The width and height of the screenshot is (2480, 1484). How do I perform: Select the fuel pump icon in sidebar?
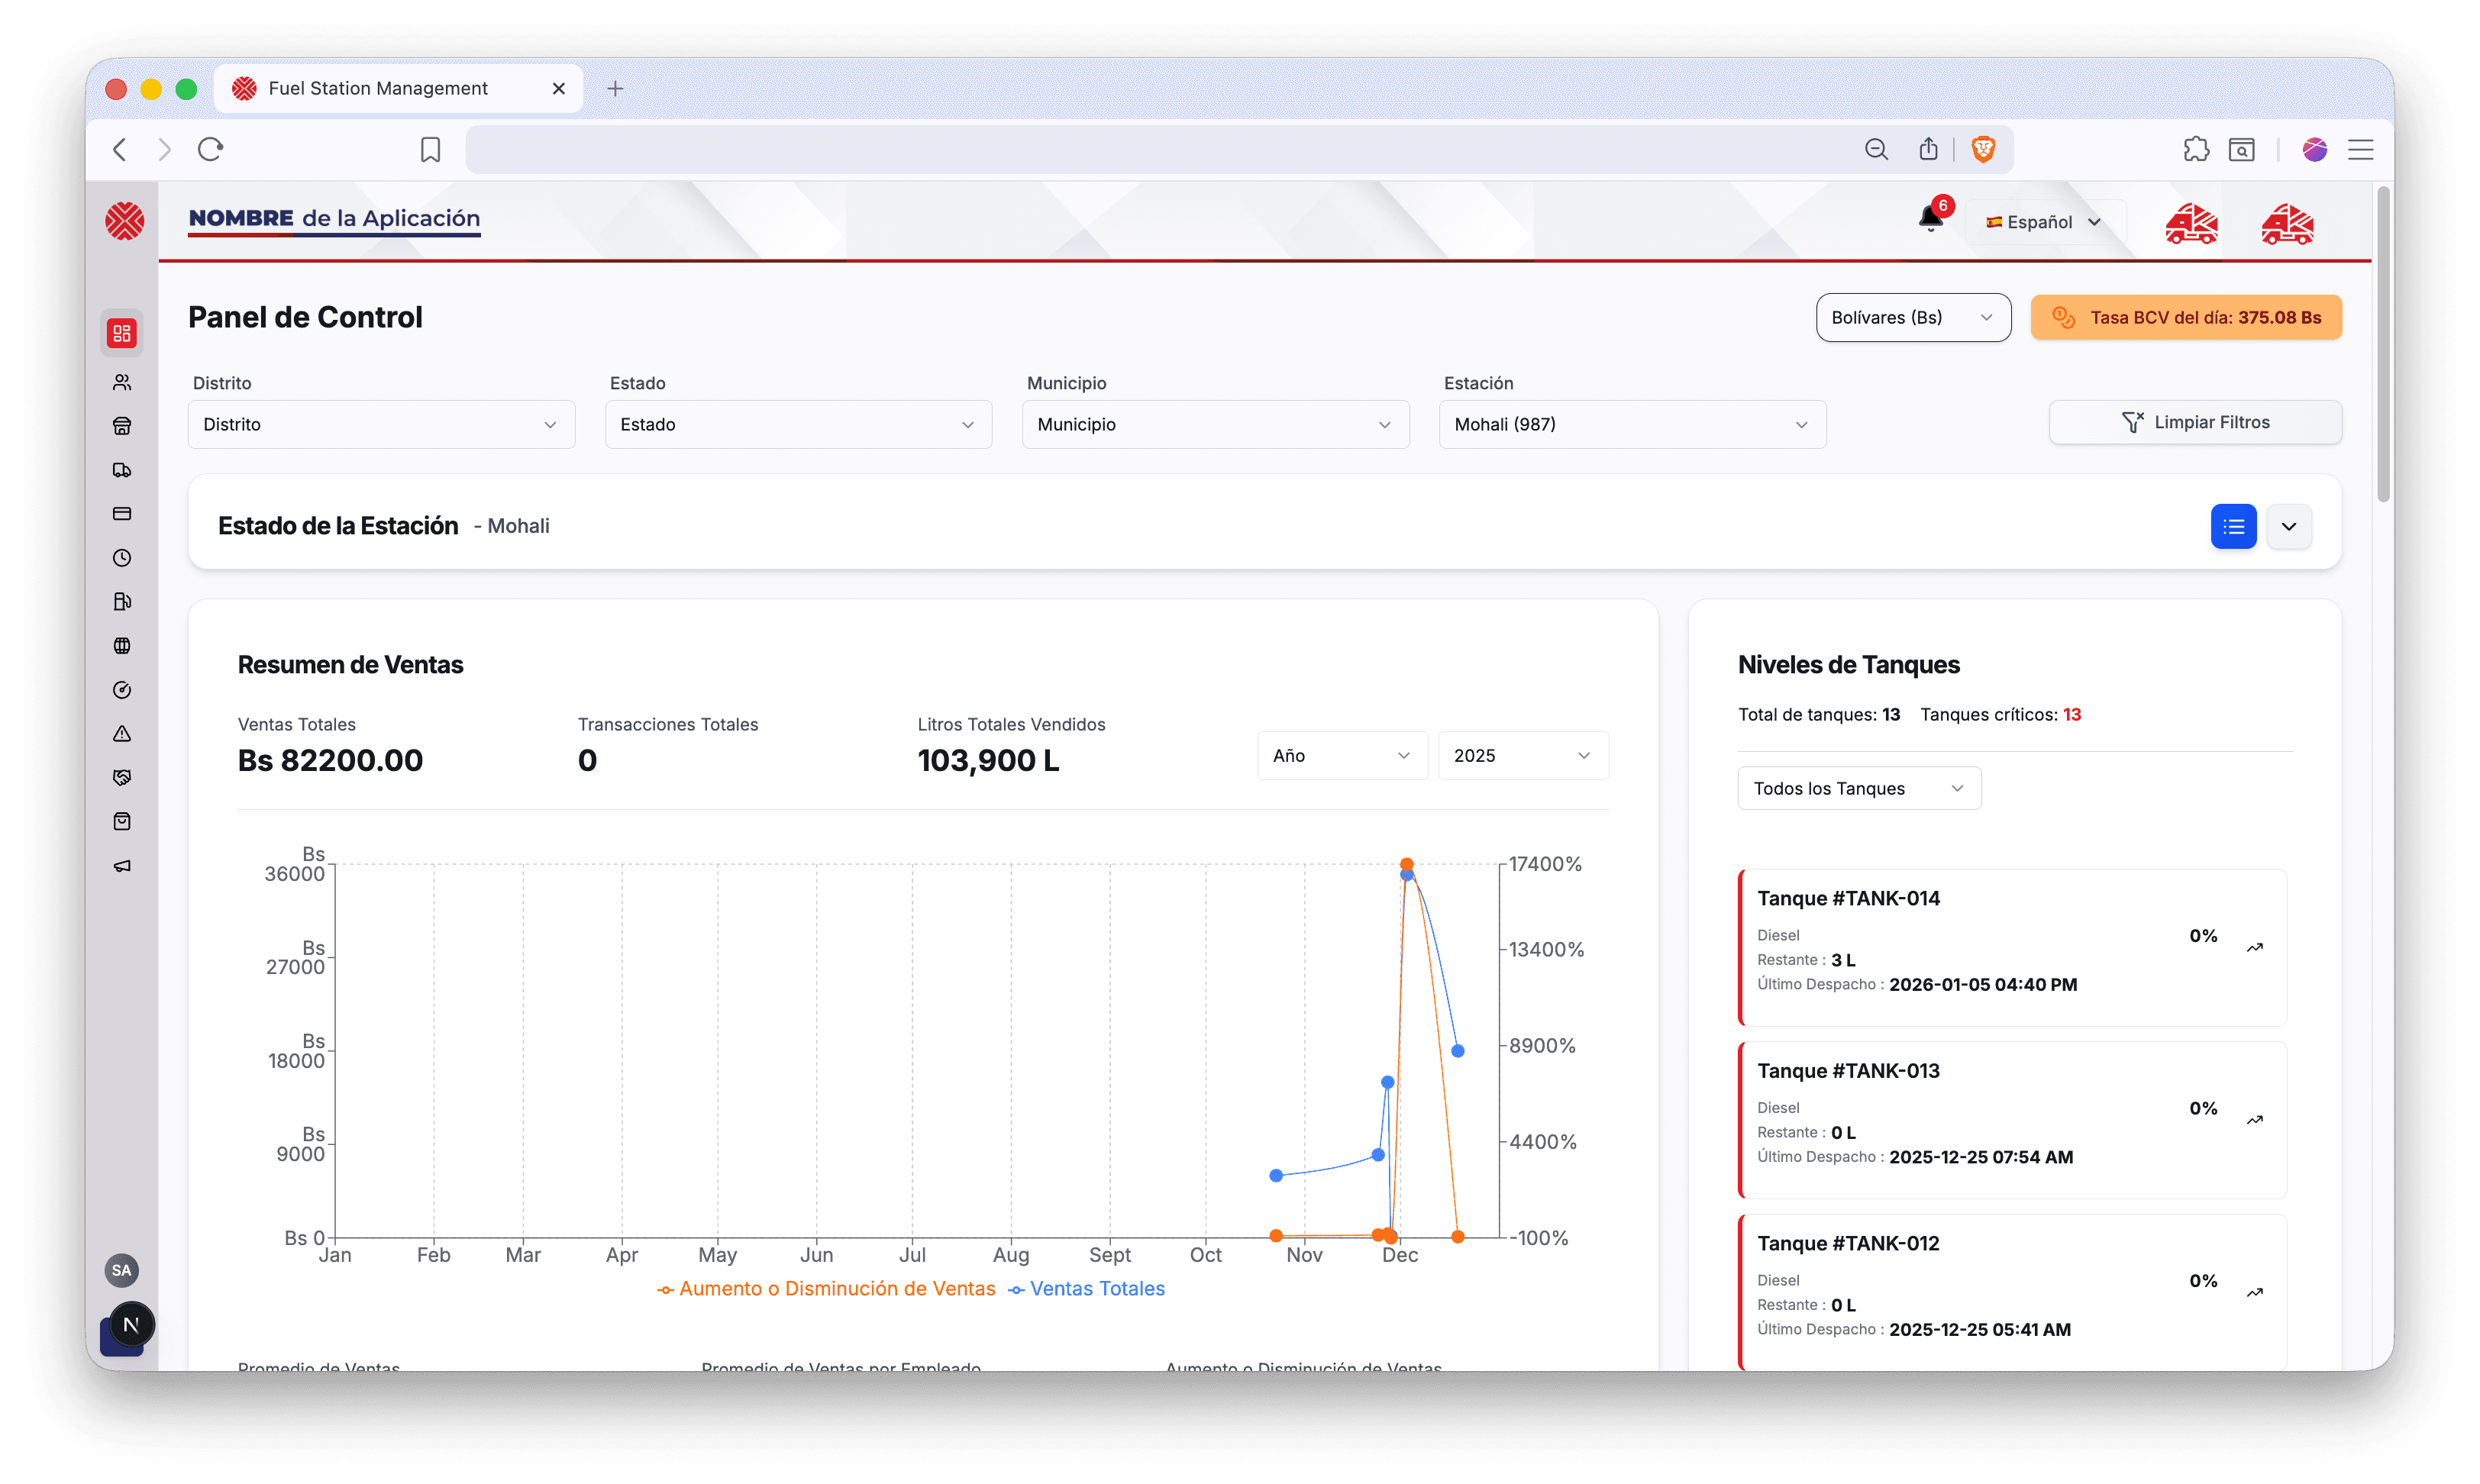pyautogui.click(x=122, y=602)
